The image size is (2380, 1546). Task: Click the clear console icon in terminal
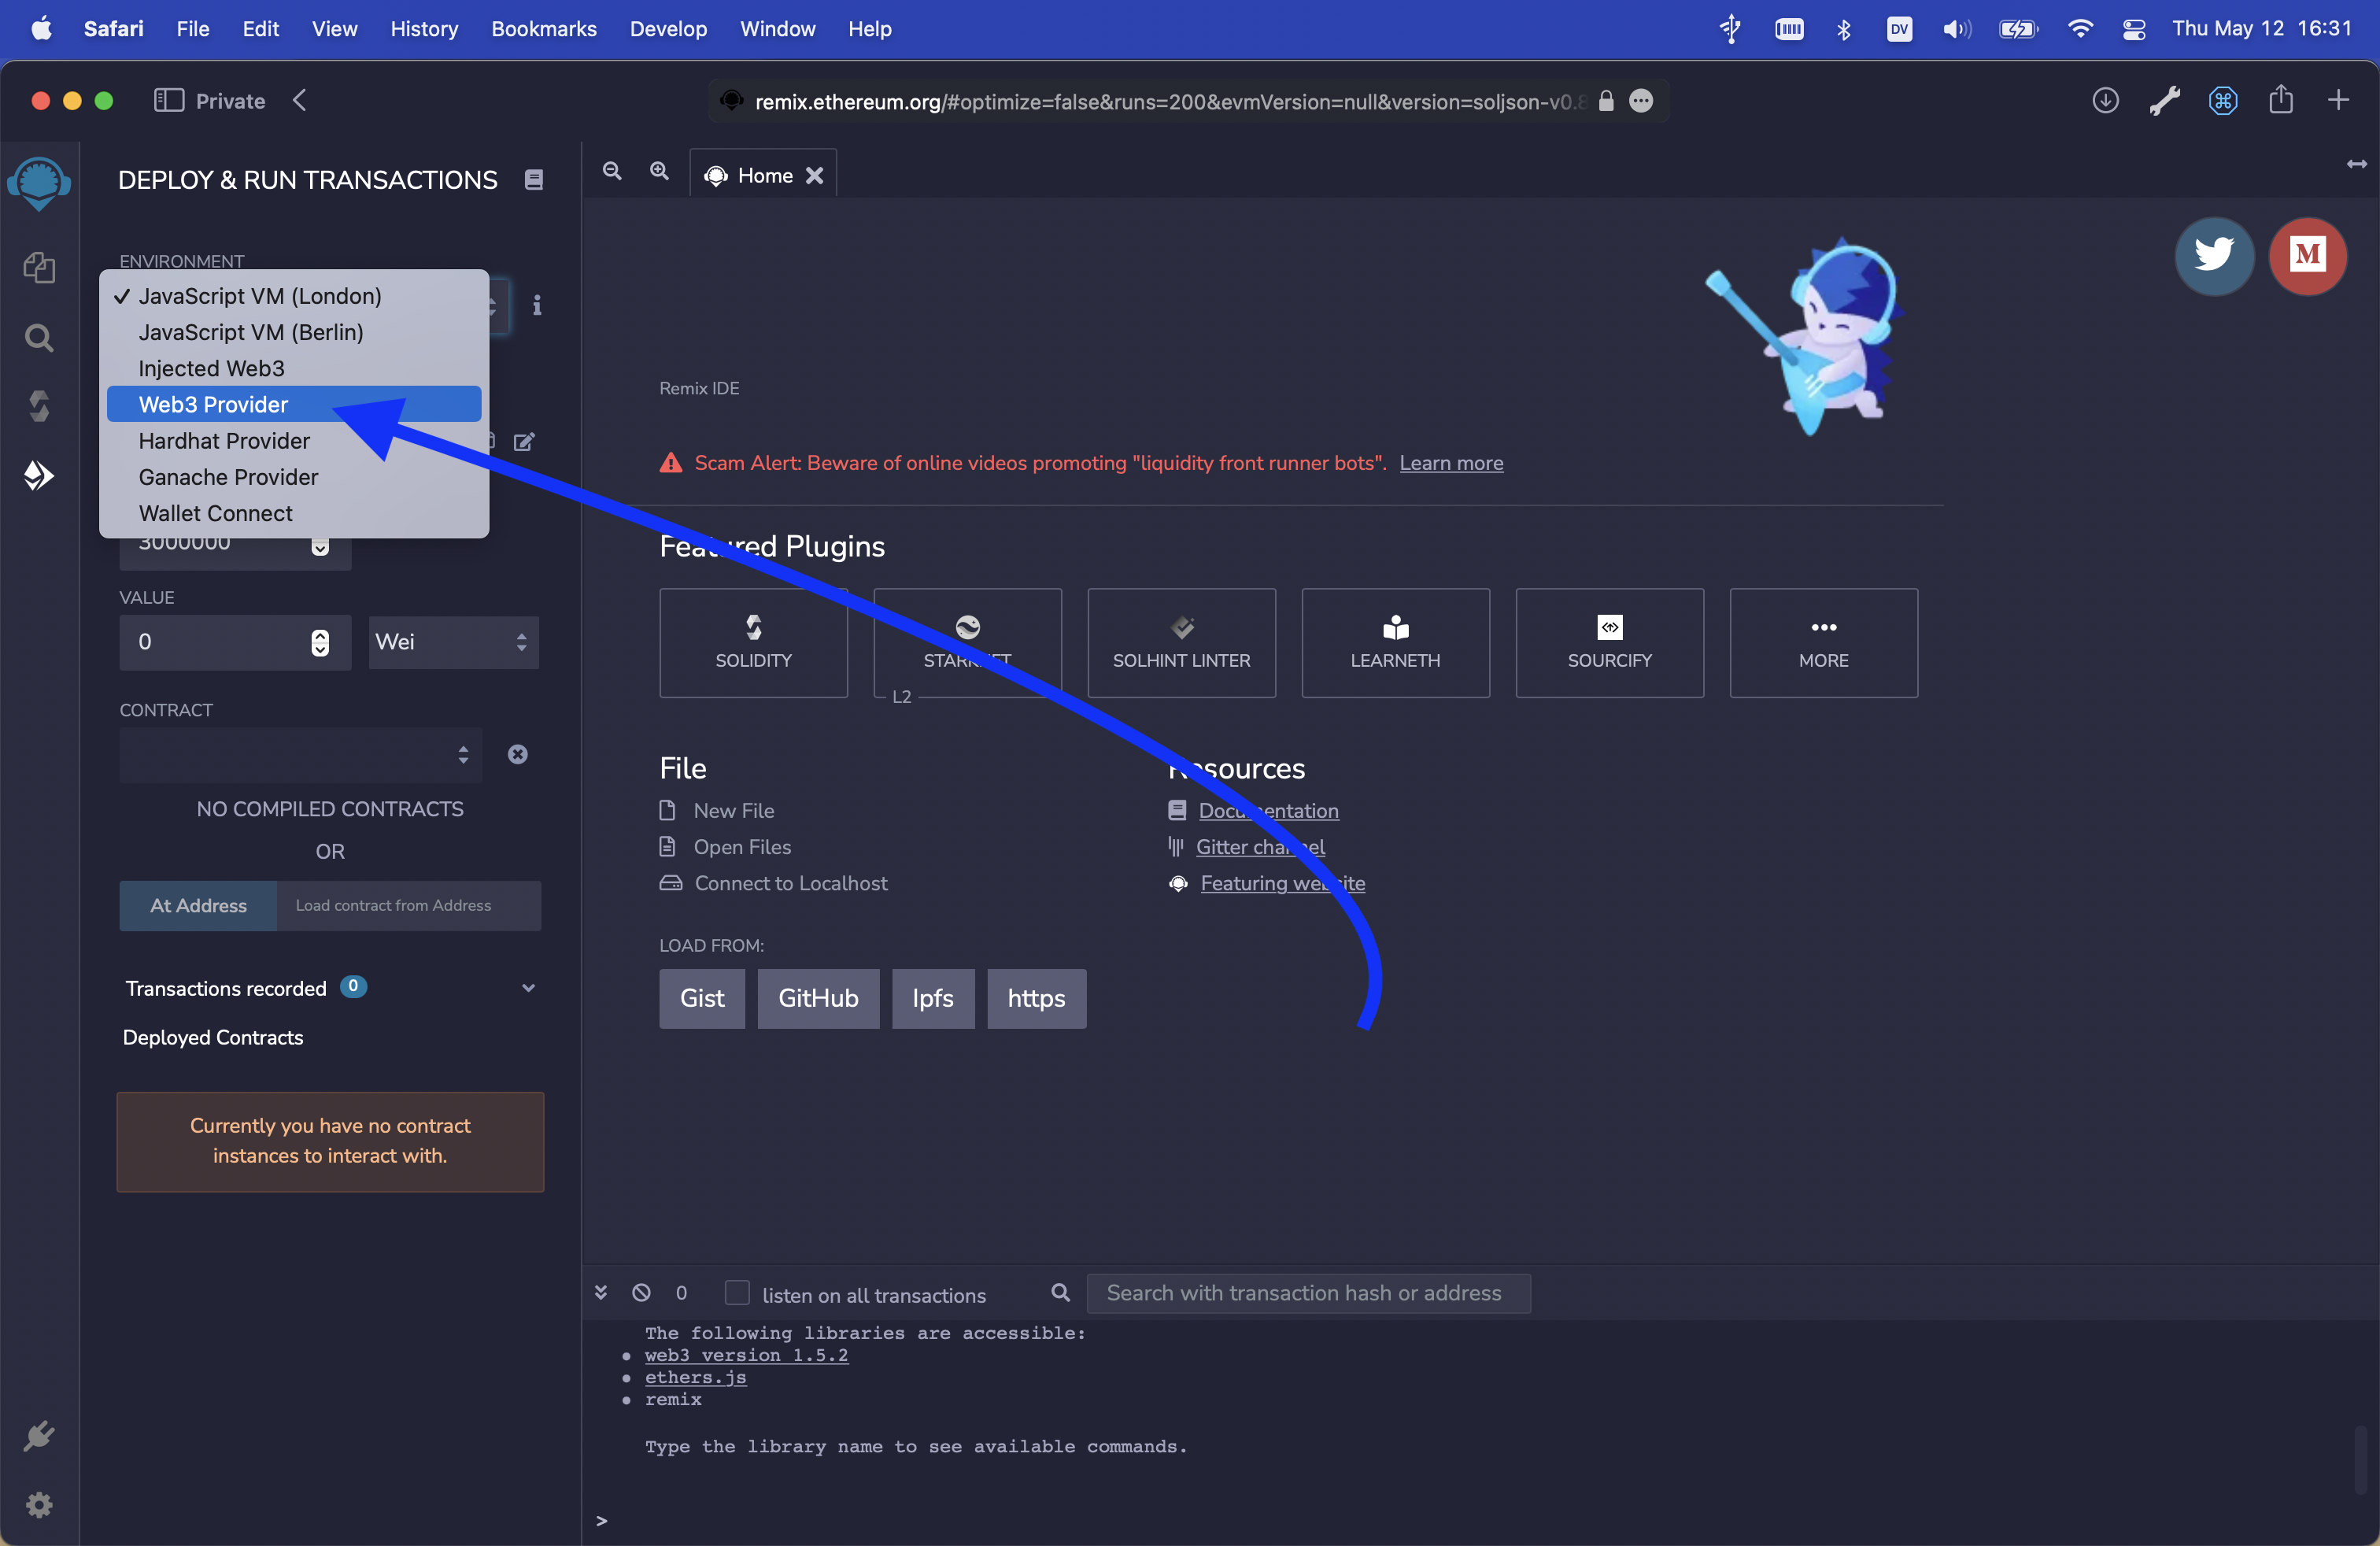641,1293
